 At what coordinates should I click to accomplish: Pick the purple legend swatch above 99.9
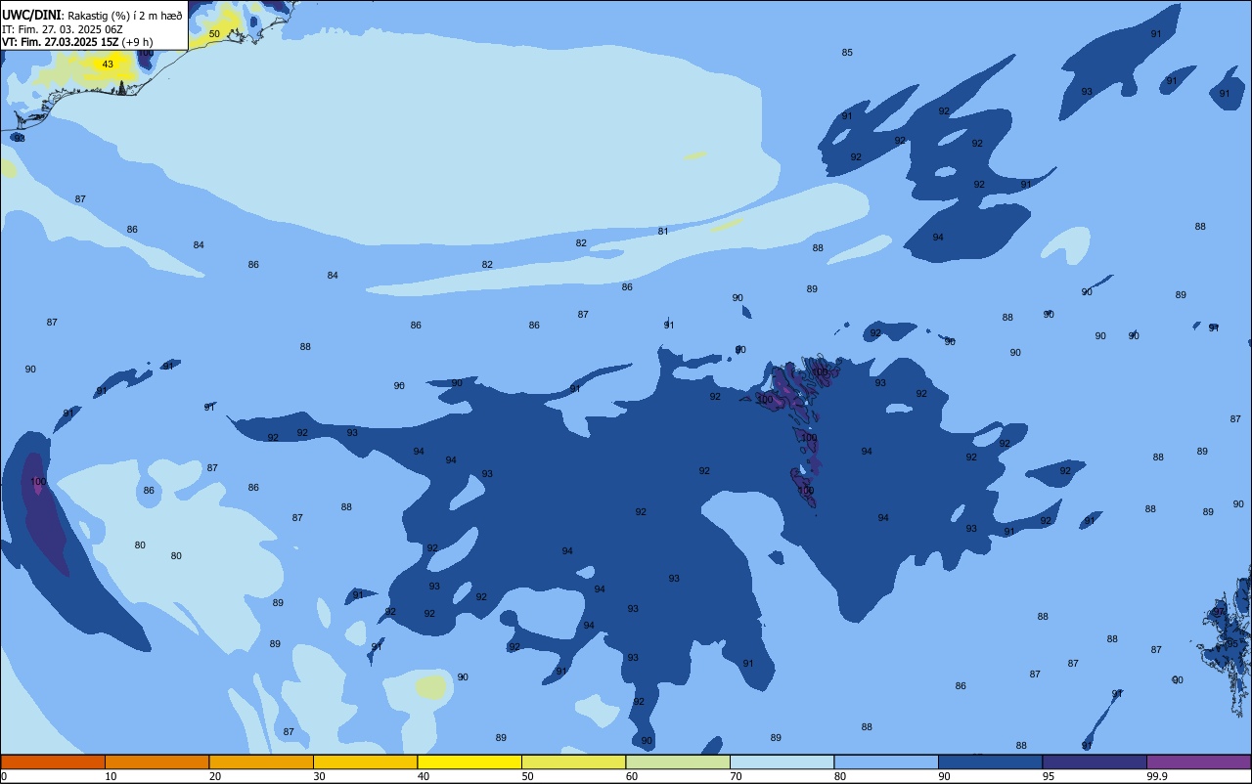[x=1198, y=762]
